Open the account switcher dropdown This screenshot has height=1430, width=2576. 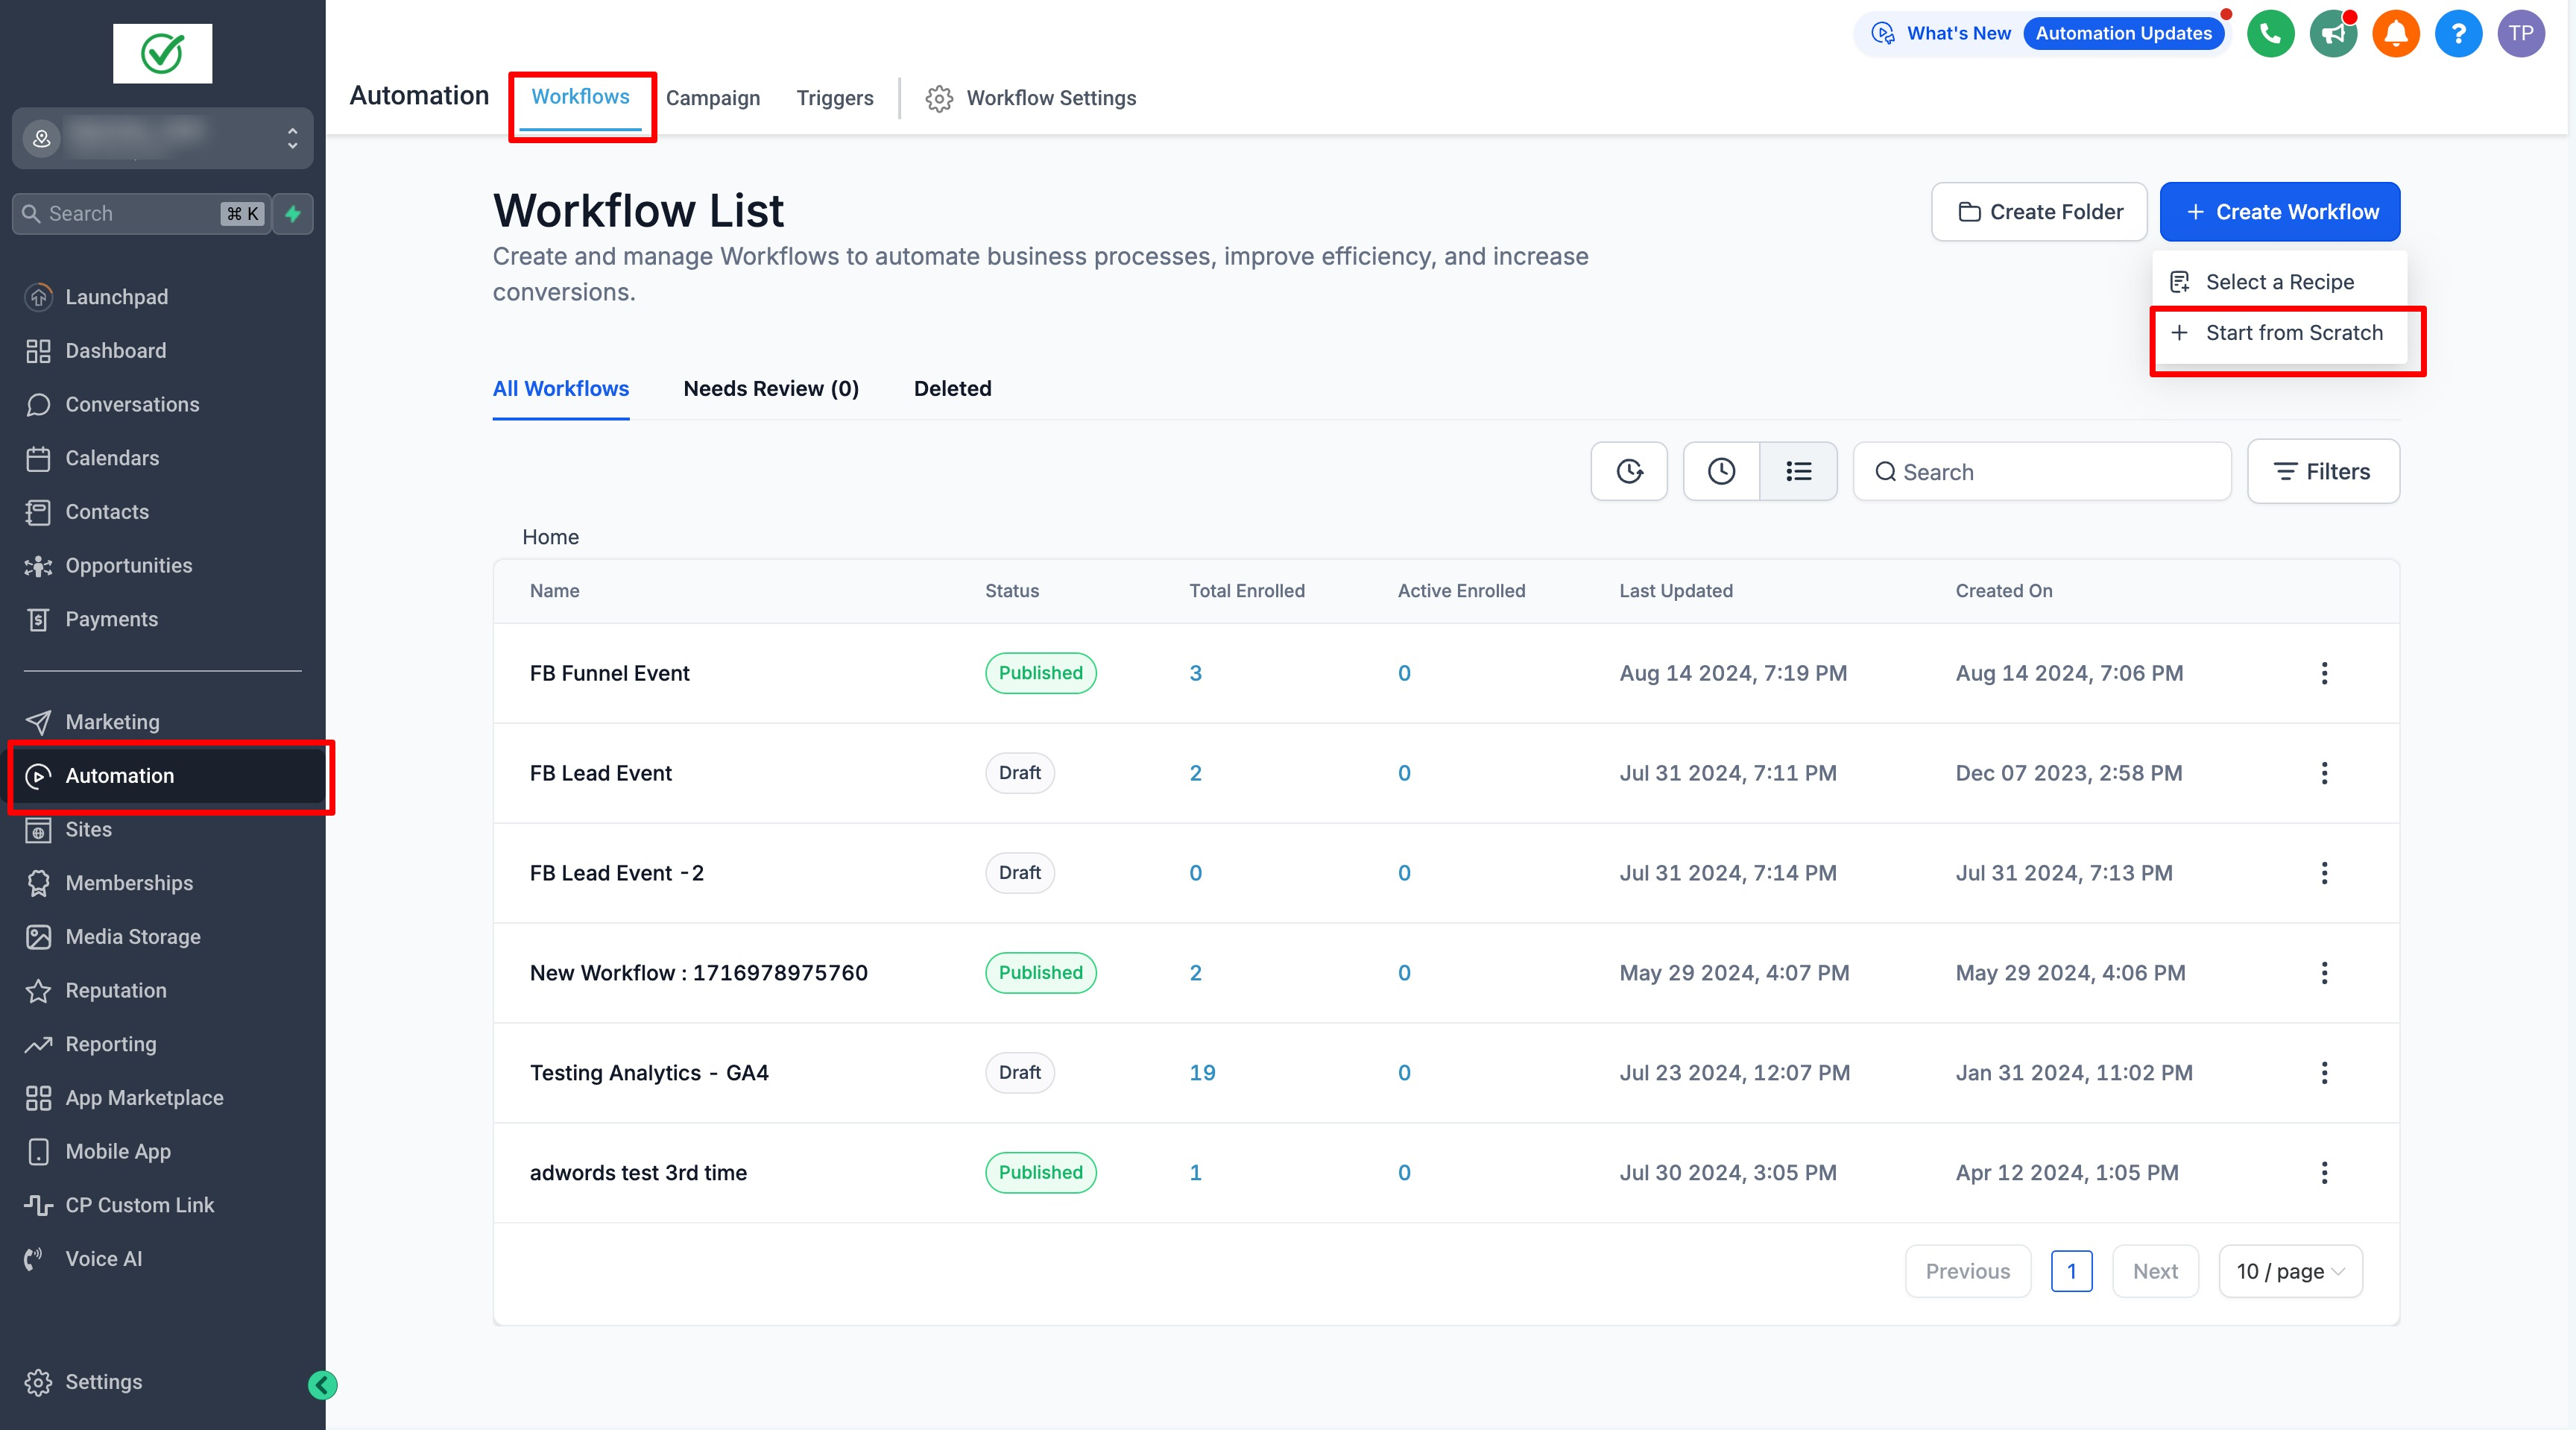click(x=162, y=138)
